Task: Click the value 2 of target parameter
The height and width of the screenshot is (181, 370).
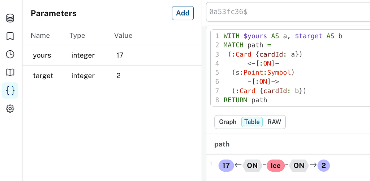Action: pos(119,76)
